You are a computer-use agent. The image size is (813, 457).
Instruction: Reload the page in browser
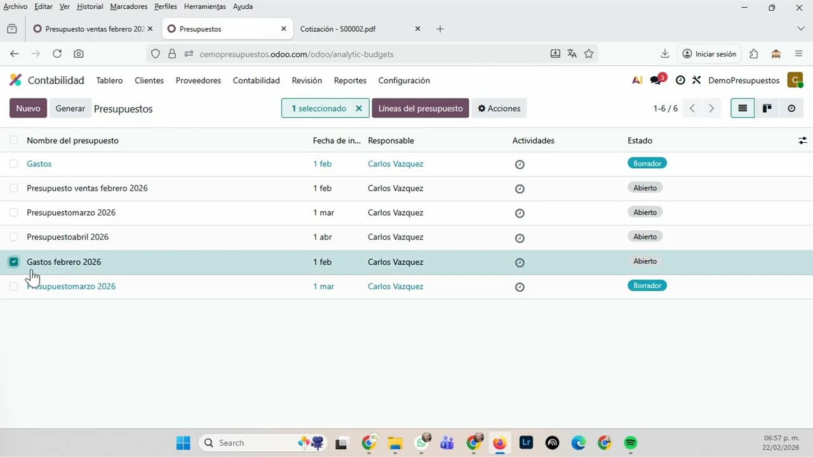tap(57, 54)
